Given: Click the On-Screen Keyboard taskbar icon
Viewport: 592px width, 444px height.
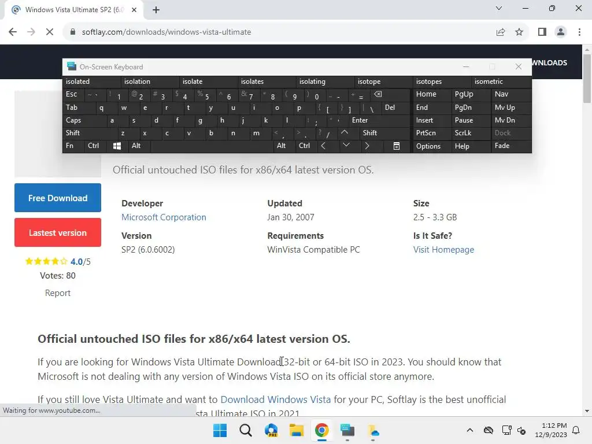Looking at the screenshot, I should (347, 430).
